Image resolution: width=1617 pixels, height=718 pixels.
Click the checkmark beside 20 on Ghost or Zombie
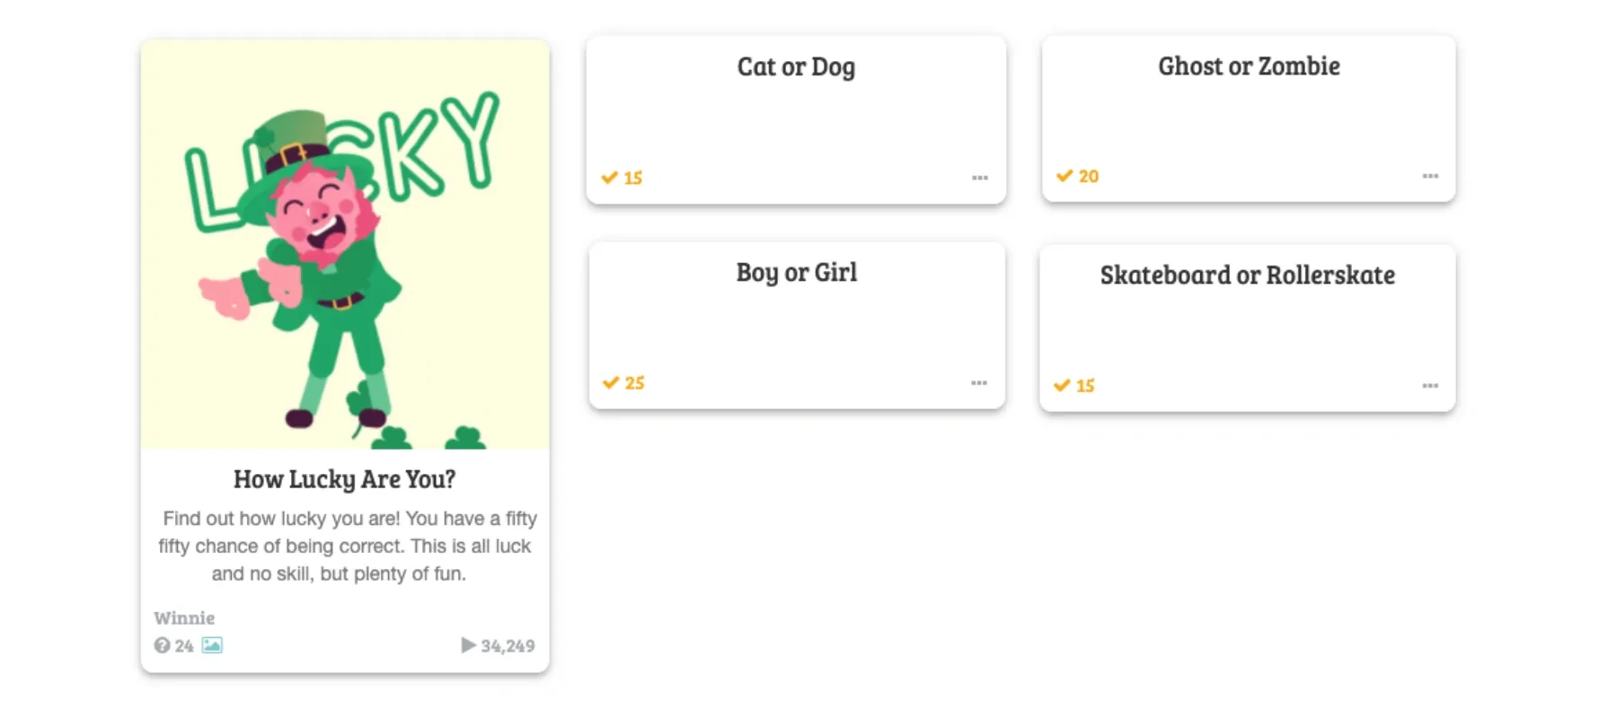(1065, 176)
